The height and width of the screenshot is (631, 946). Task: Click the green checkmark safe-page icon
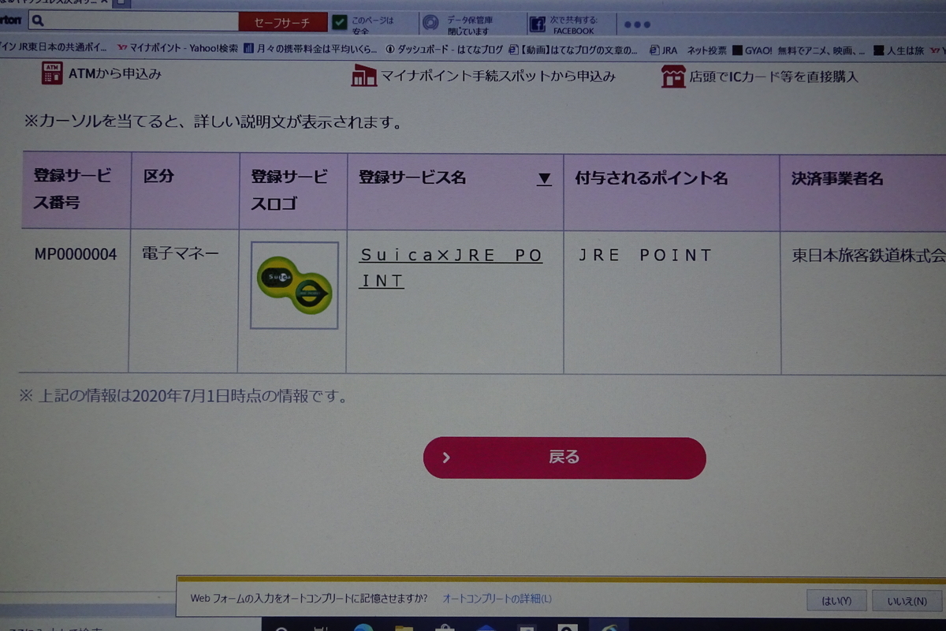[339, 22]
